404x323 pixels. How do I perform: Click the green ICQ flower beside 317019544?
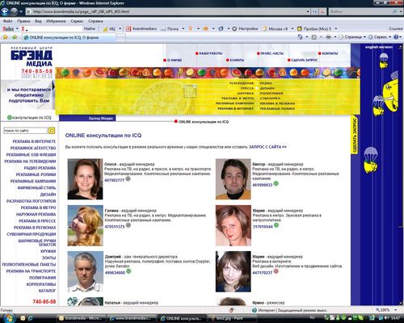[276, 225]
